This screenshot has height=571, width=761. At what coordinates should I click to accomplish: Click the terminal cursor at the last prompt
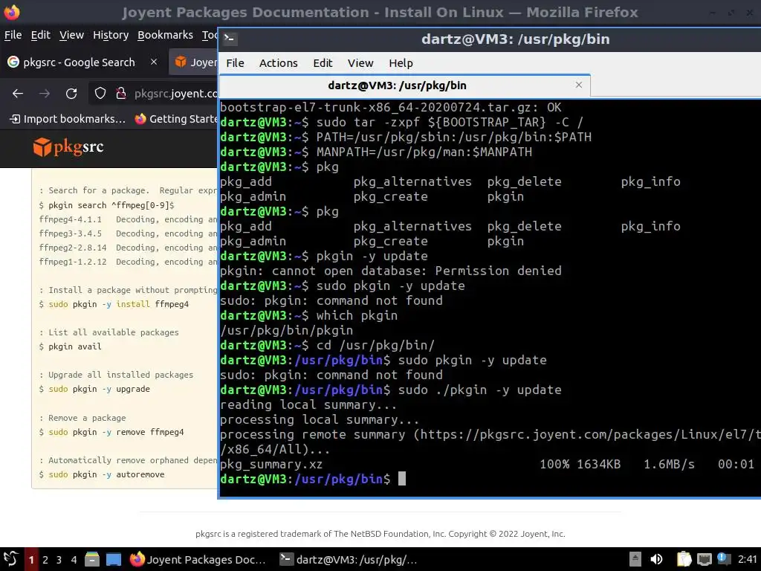(x=402, y=479)
